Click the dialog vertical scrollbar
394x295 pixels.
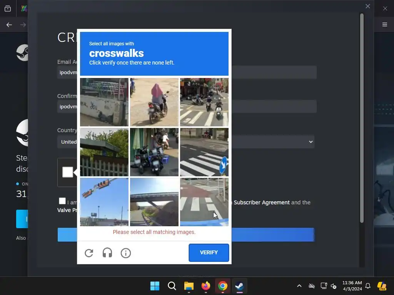(362, 118)
